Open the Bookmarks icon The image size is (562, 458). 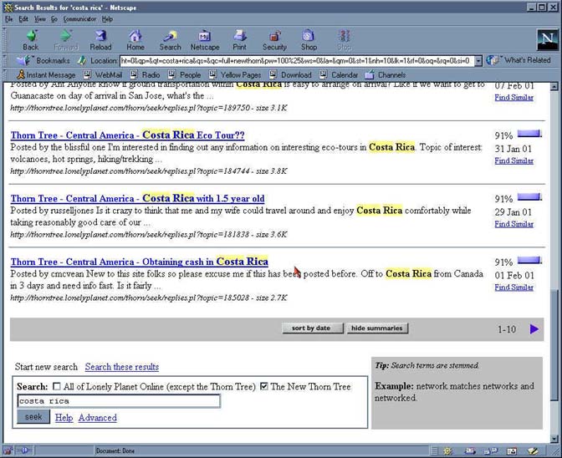tap(43, 60)
